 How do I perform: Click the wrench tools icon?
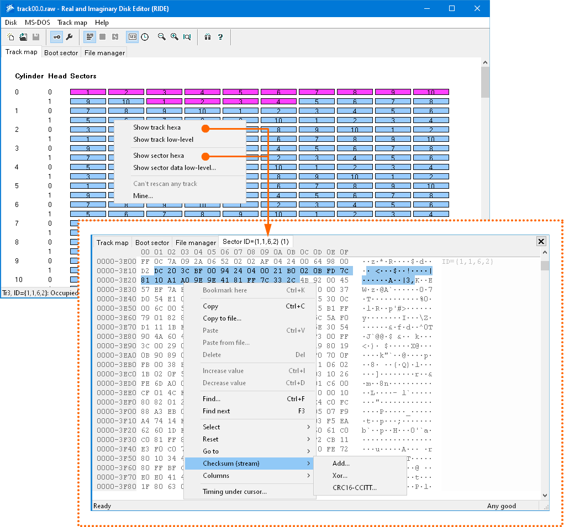pos(69,37)
